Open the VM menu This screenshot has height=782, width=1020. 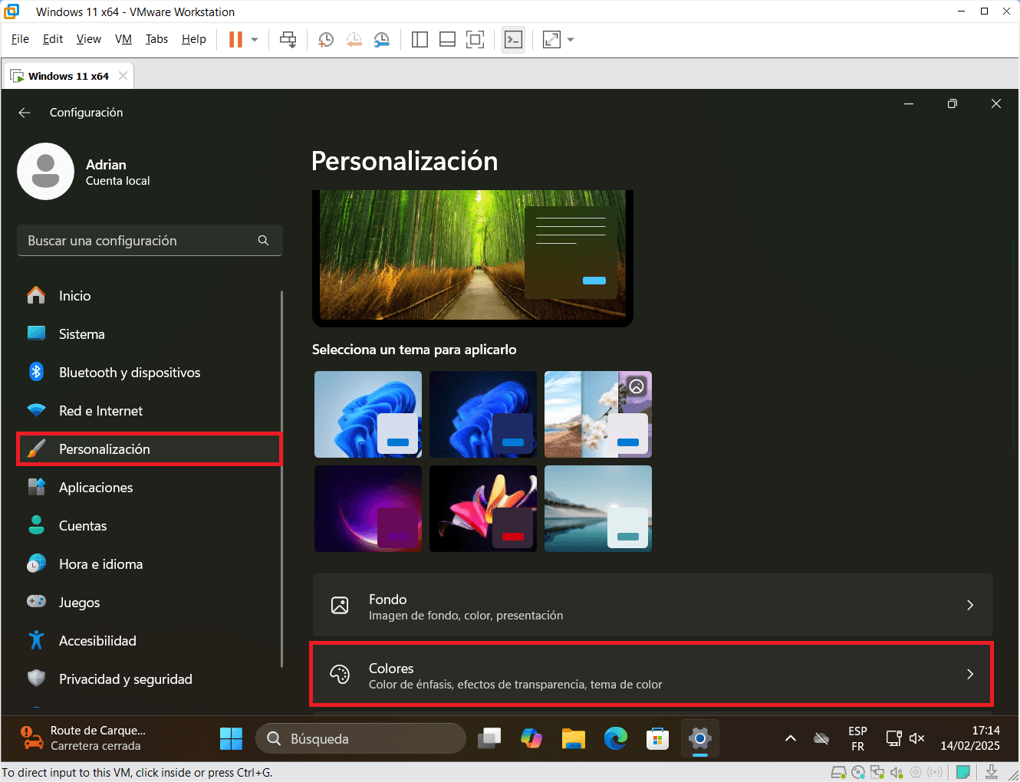(123, 39)
